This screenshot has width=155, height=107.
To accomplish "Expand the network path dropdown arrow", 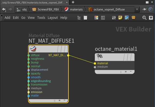I will [137, 9].
